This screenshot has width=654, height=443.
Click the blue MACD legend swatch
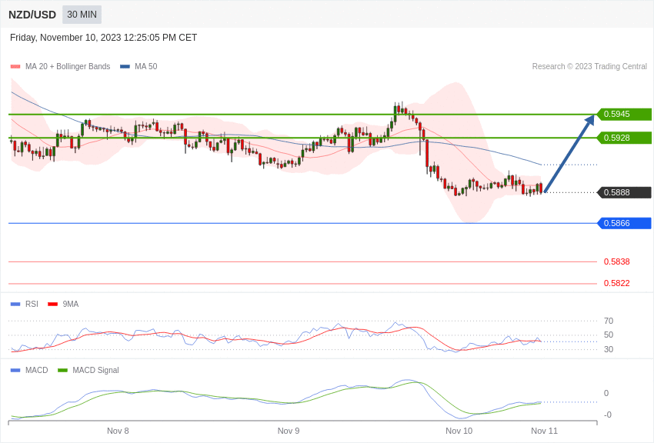point(15,370)
